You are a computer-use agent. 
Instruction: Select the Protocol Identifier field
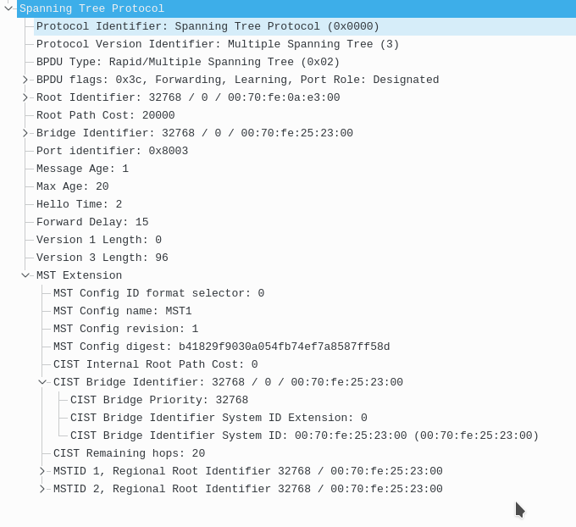[208, 26]
